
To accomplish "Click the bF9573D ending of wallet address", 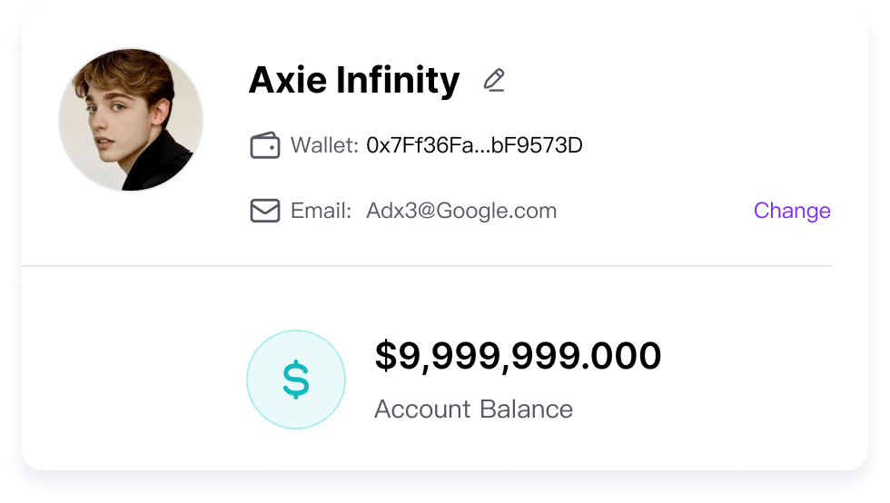I will point(537,145).
